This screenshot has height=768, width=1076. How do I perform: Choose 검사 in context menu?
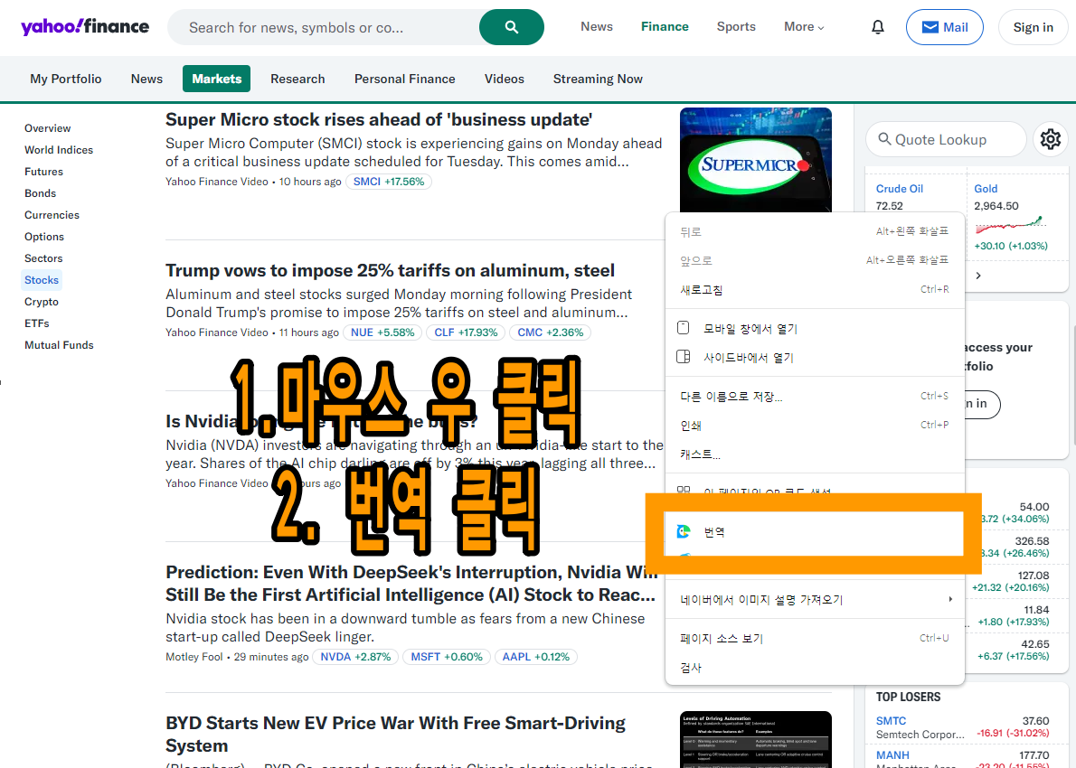point(815,667)
